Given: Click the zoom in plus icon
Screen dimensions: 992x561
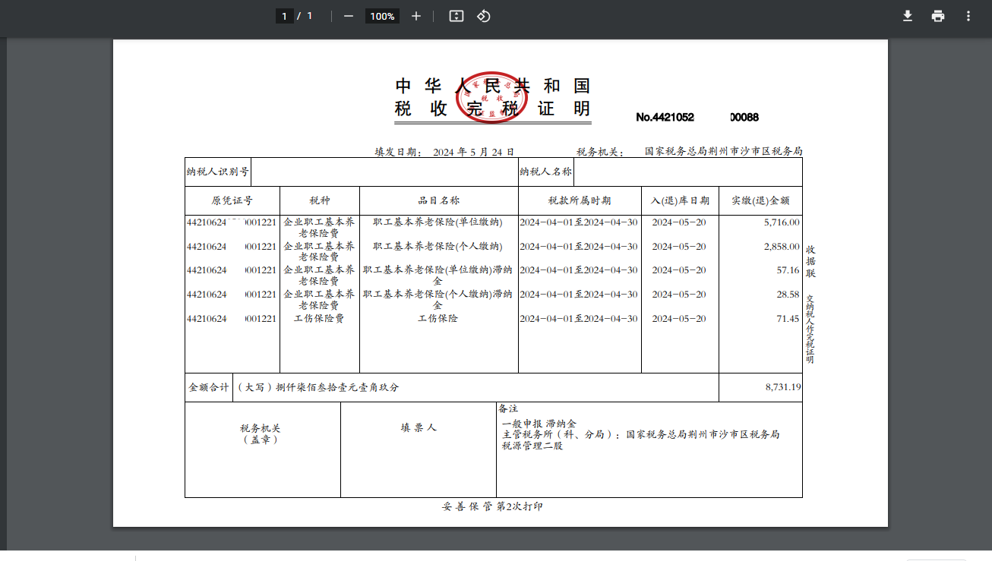Looking at the screenshot, I should [415, 16].
